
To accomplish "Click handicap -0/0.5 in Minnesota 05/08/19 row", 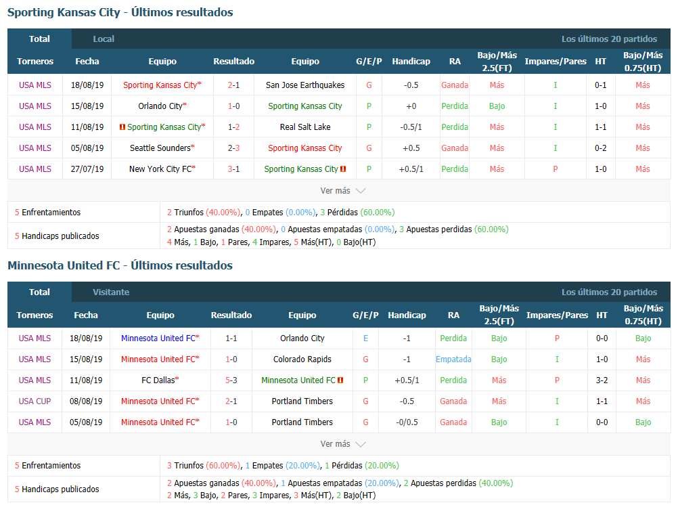I will pyautogui.click(x=407, y=422).
